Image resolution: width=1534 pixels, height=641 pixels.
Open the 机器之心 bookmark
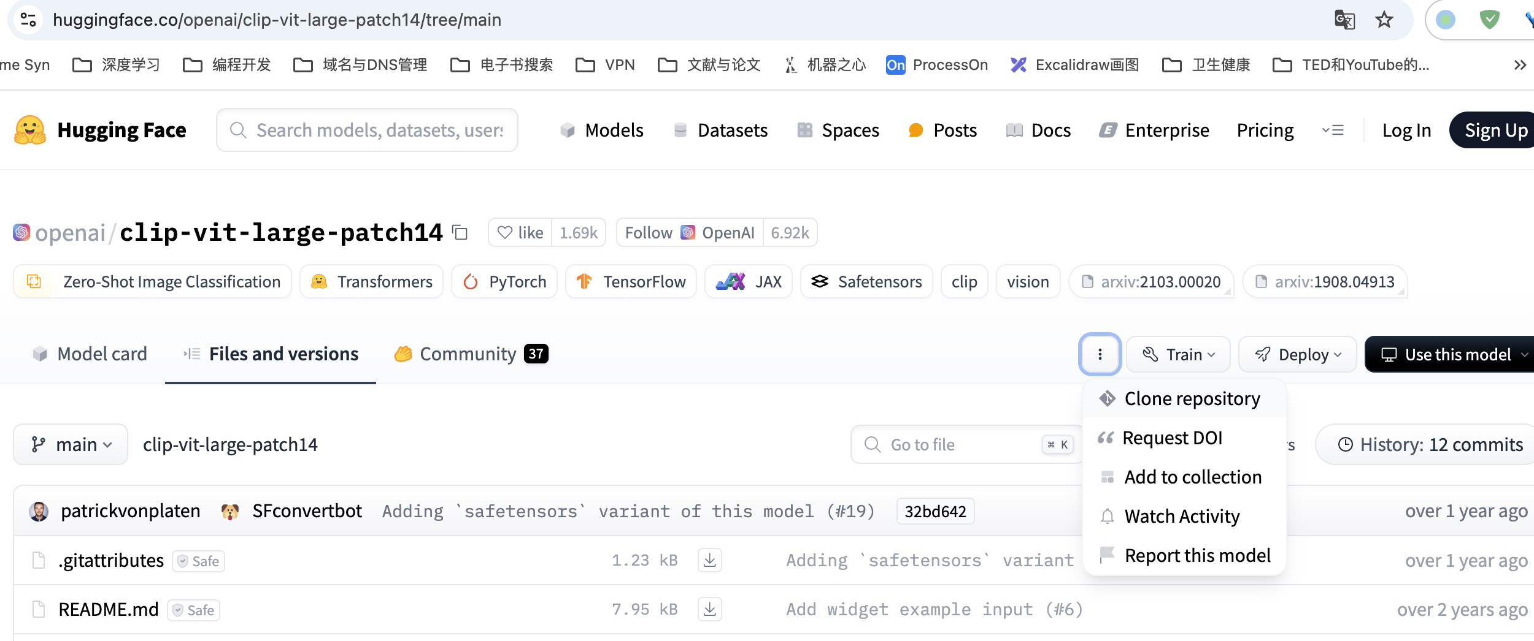pos(825,65)
